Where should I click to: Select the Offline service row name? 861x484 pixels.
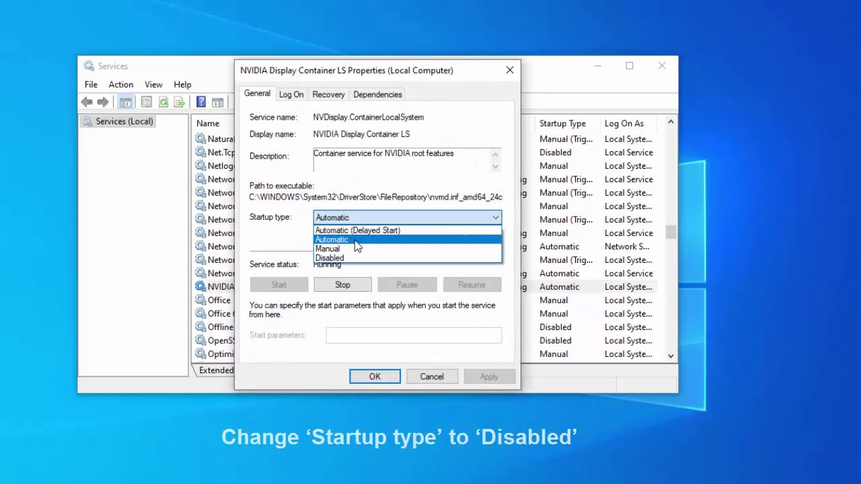(220, 327)
